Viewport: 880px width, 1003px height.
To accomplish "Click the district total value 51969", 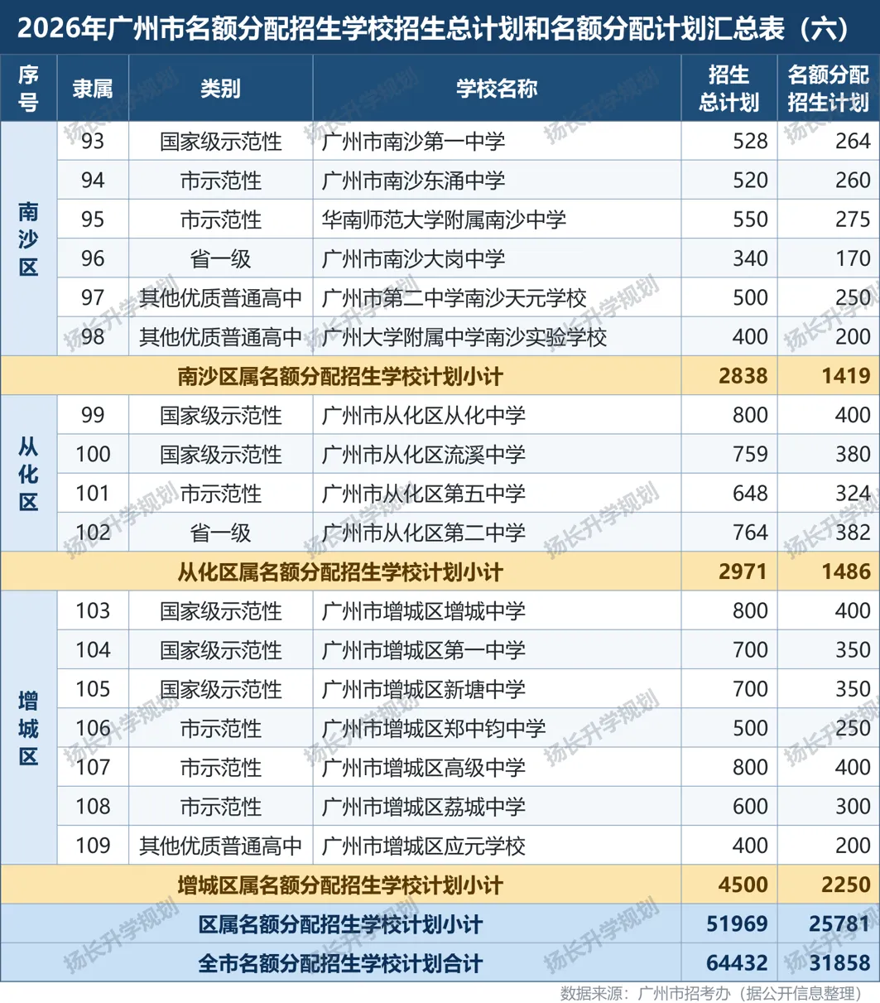I will (738, 924).
